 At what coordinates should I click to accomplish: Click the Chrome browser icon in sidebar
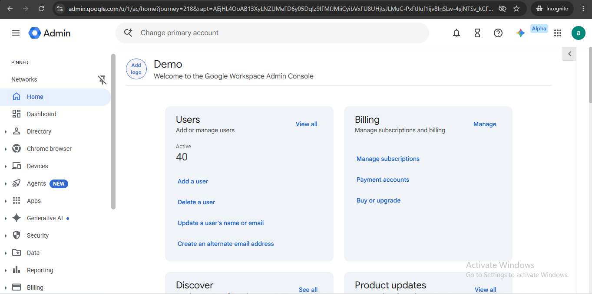pyautogui.click(x=17, y=149)
